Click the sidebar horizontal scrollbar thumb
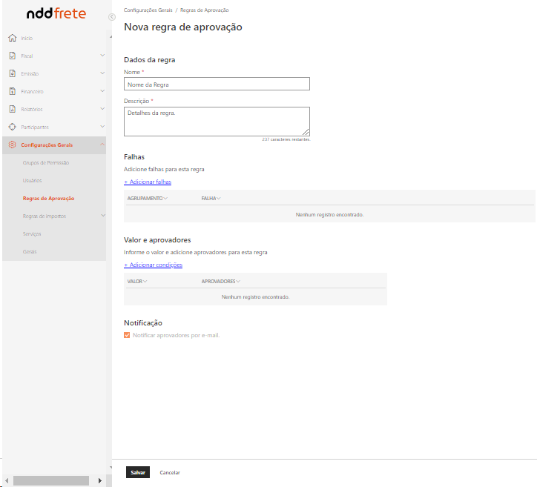This screenshot has width=537, height=487. (51, 480)
